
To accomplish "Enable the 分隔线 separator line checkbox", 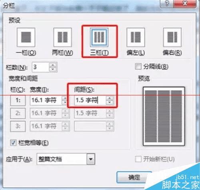I will [138, 66].
